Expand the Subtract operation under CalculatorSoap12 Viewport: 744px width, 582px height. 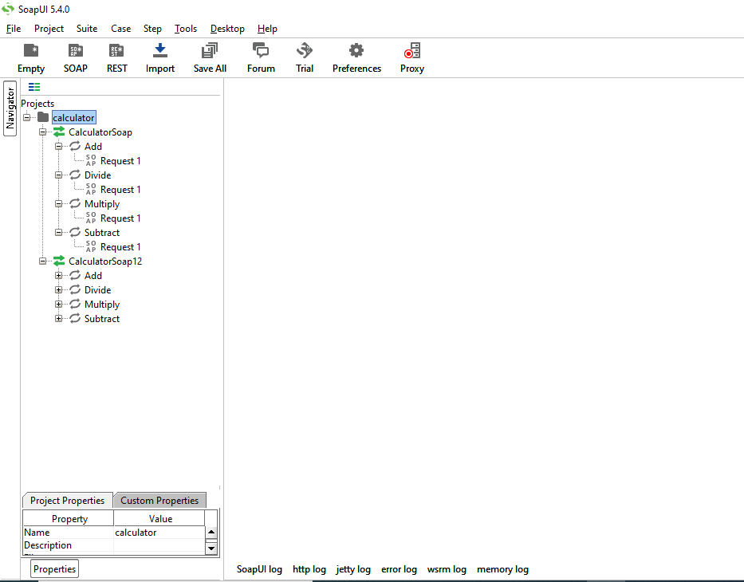[x=58, y=318]
